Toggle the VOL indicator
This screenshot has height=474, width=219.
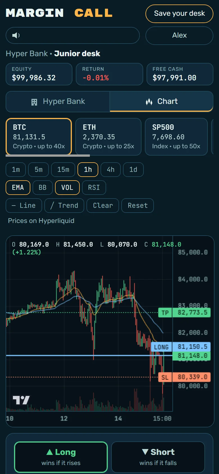(67, 188)
